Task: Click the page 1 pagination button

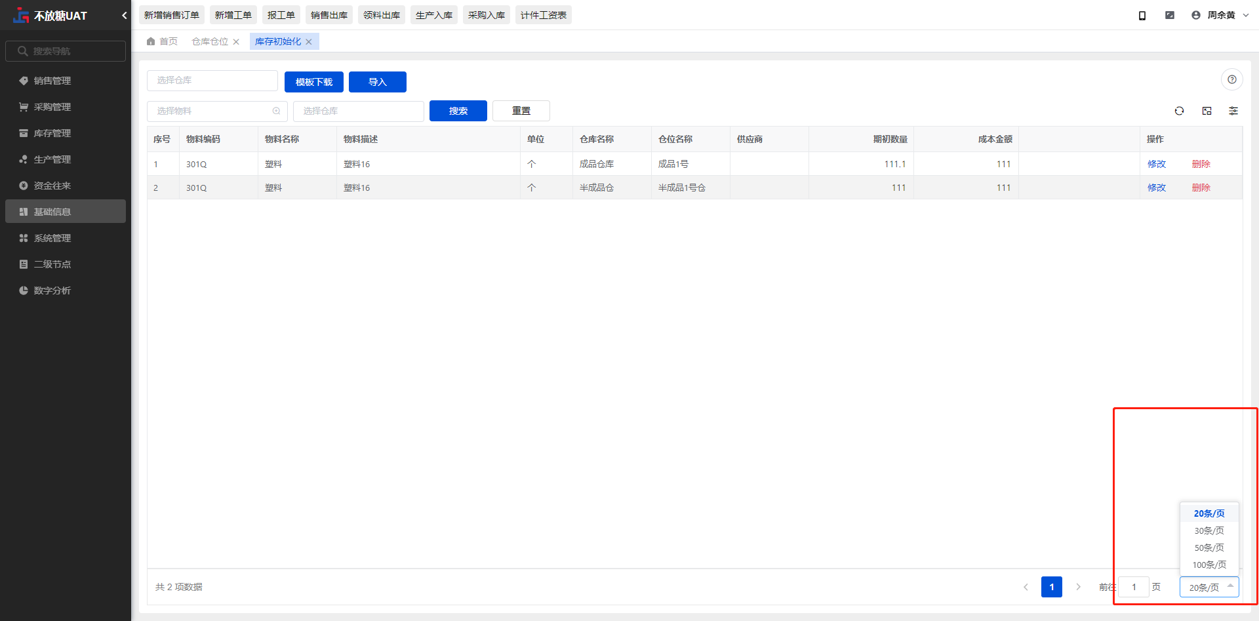Action: [1052, 587]
